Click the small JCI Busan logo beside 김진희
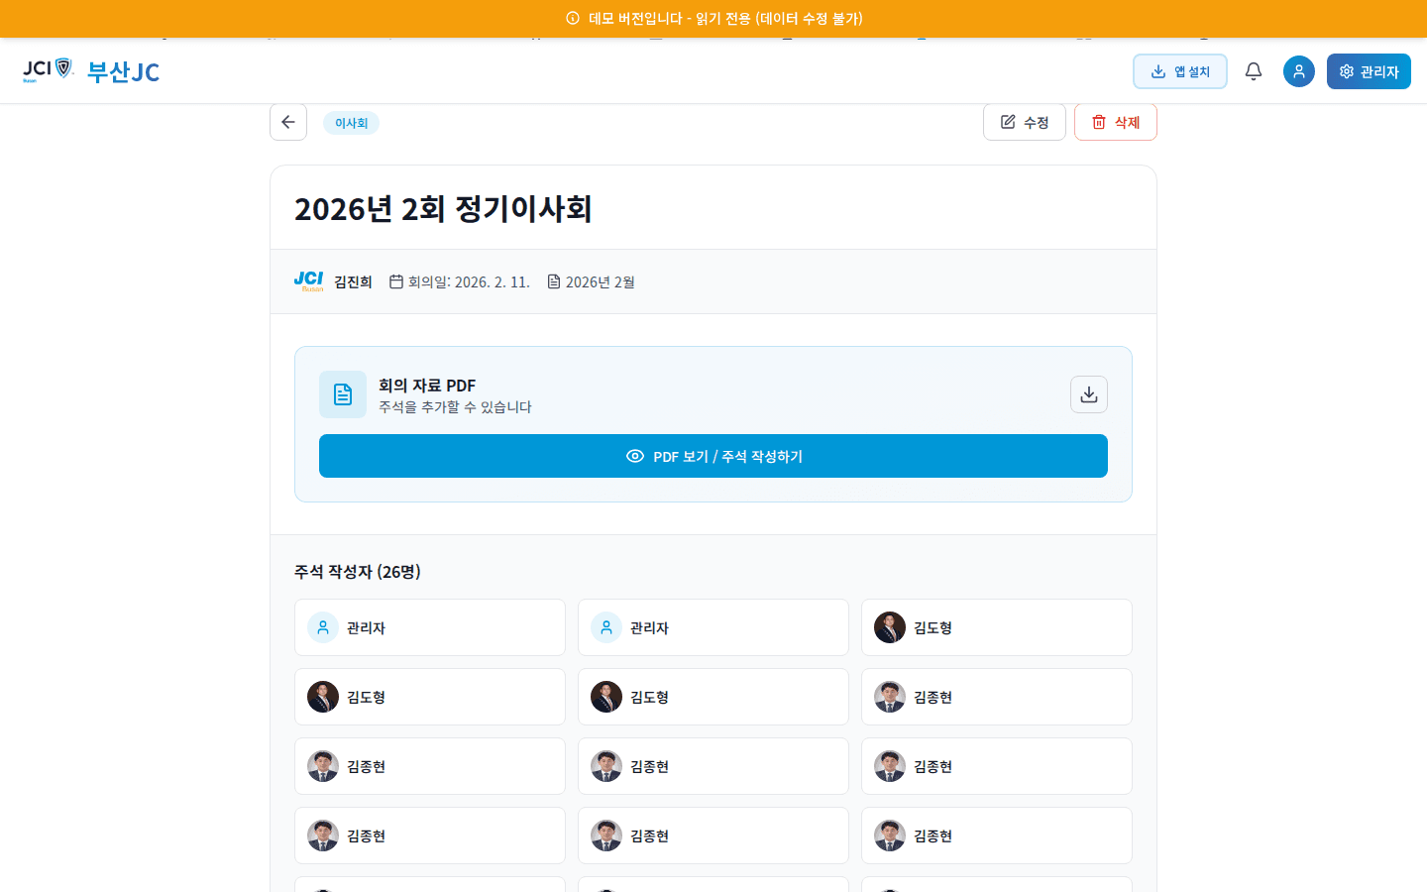The width and height of the screenshot is (1427, 892). (308, 280)
